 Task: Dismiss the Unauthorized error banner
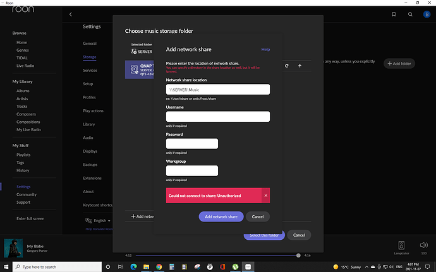265,195
